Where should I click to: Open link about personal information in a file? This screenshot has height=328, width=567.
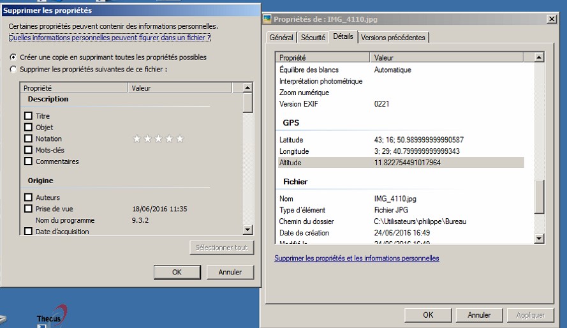point(110,38)
